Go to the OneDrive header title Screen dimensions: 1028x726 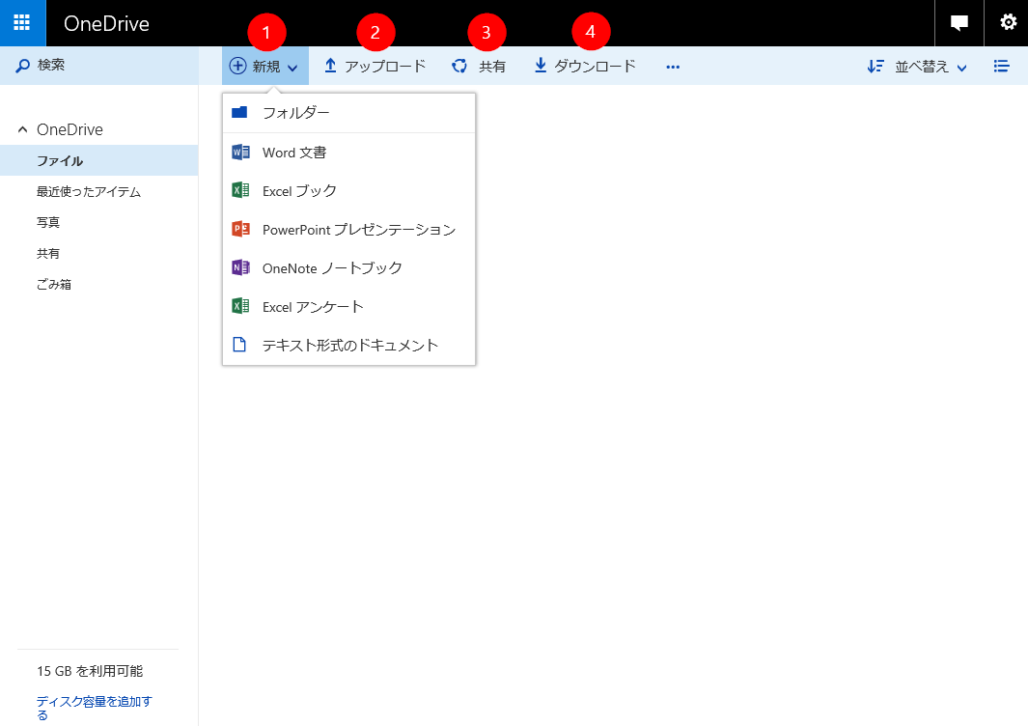[106, 23]
